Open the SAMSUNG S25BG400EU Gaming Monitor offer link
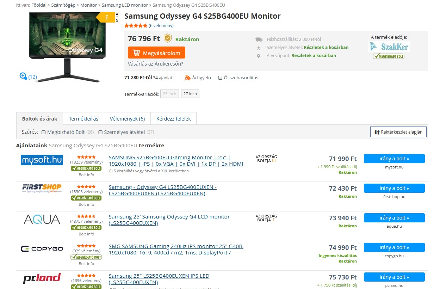Image resolution: width=440 pixels, height=289 pixels. [x=176, y=161]
